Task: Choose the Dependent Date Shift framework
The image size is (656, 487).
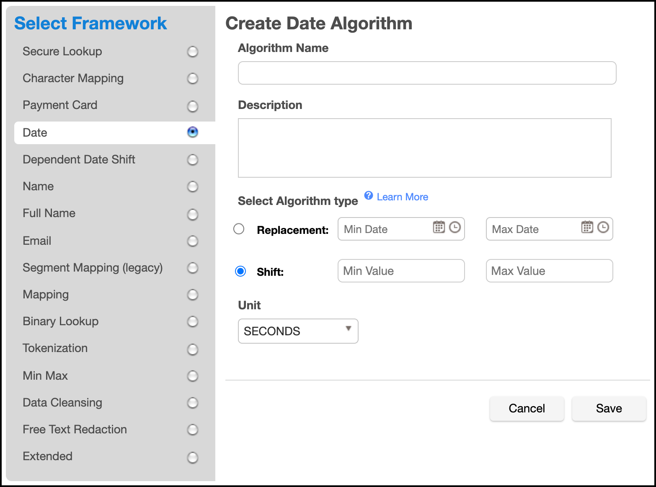Action: [192, 160]
